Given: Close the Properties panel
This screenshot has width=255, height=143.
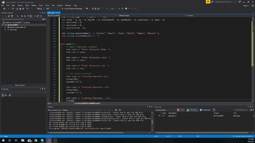Looking at the screenshot, I should (45, 89).
